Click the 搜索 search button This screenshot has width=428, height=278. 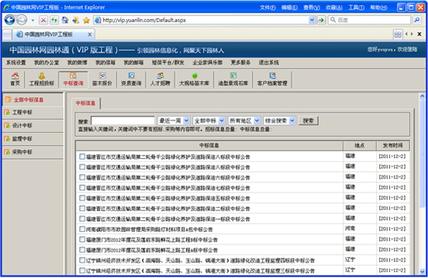309,121
